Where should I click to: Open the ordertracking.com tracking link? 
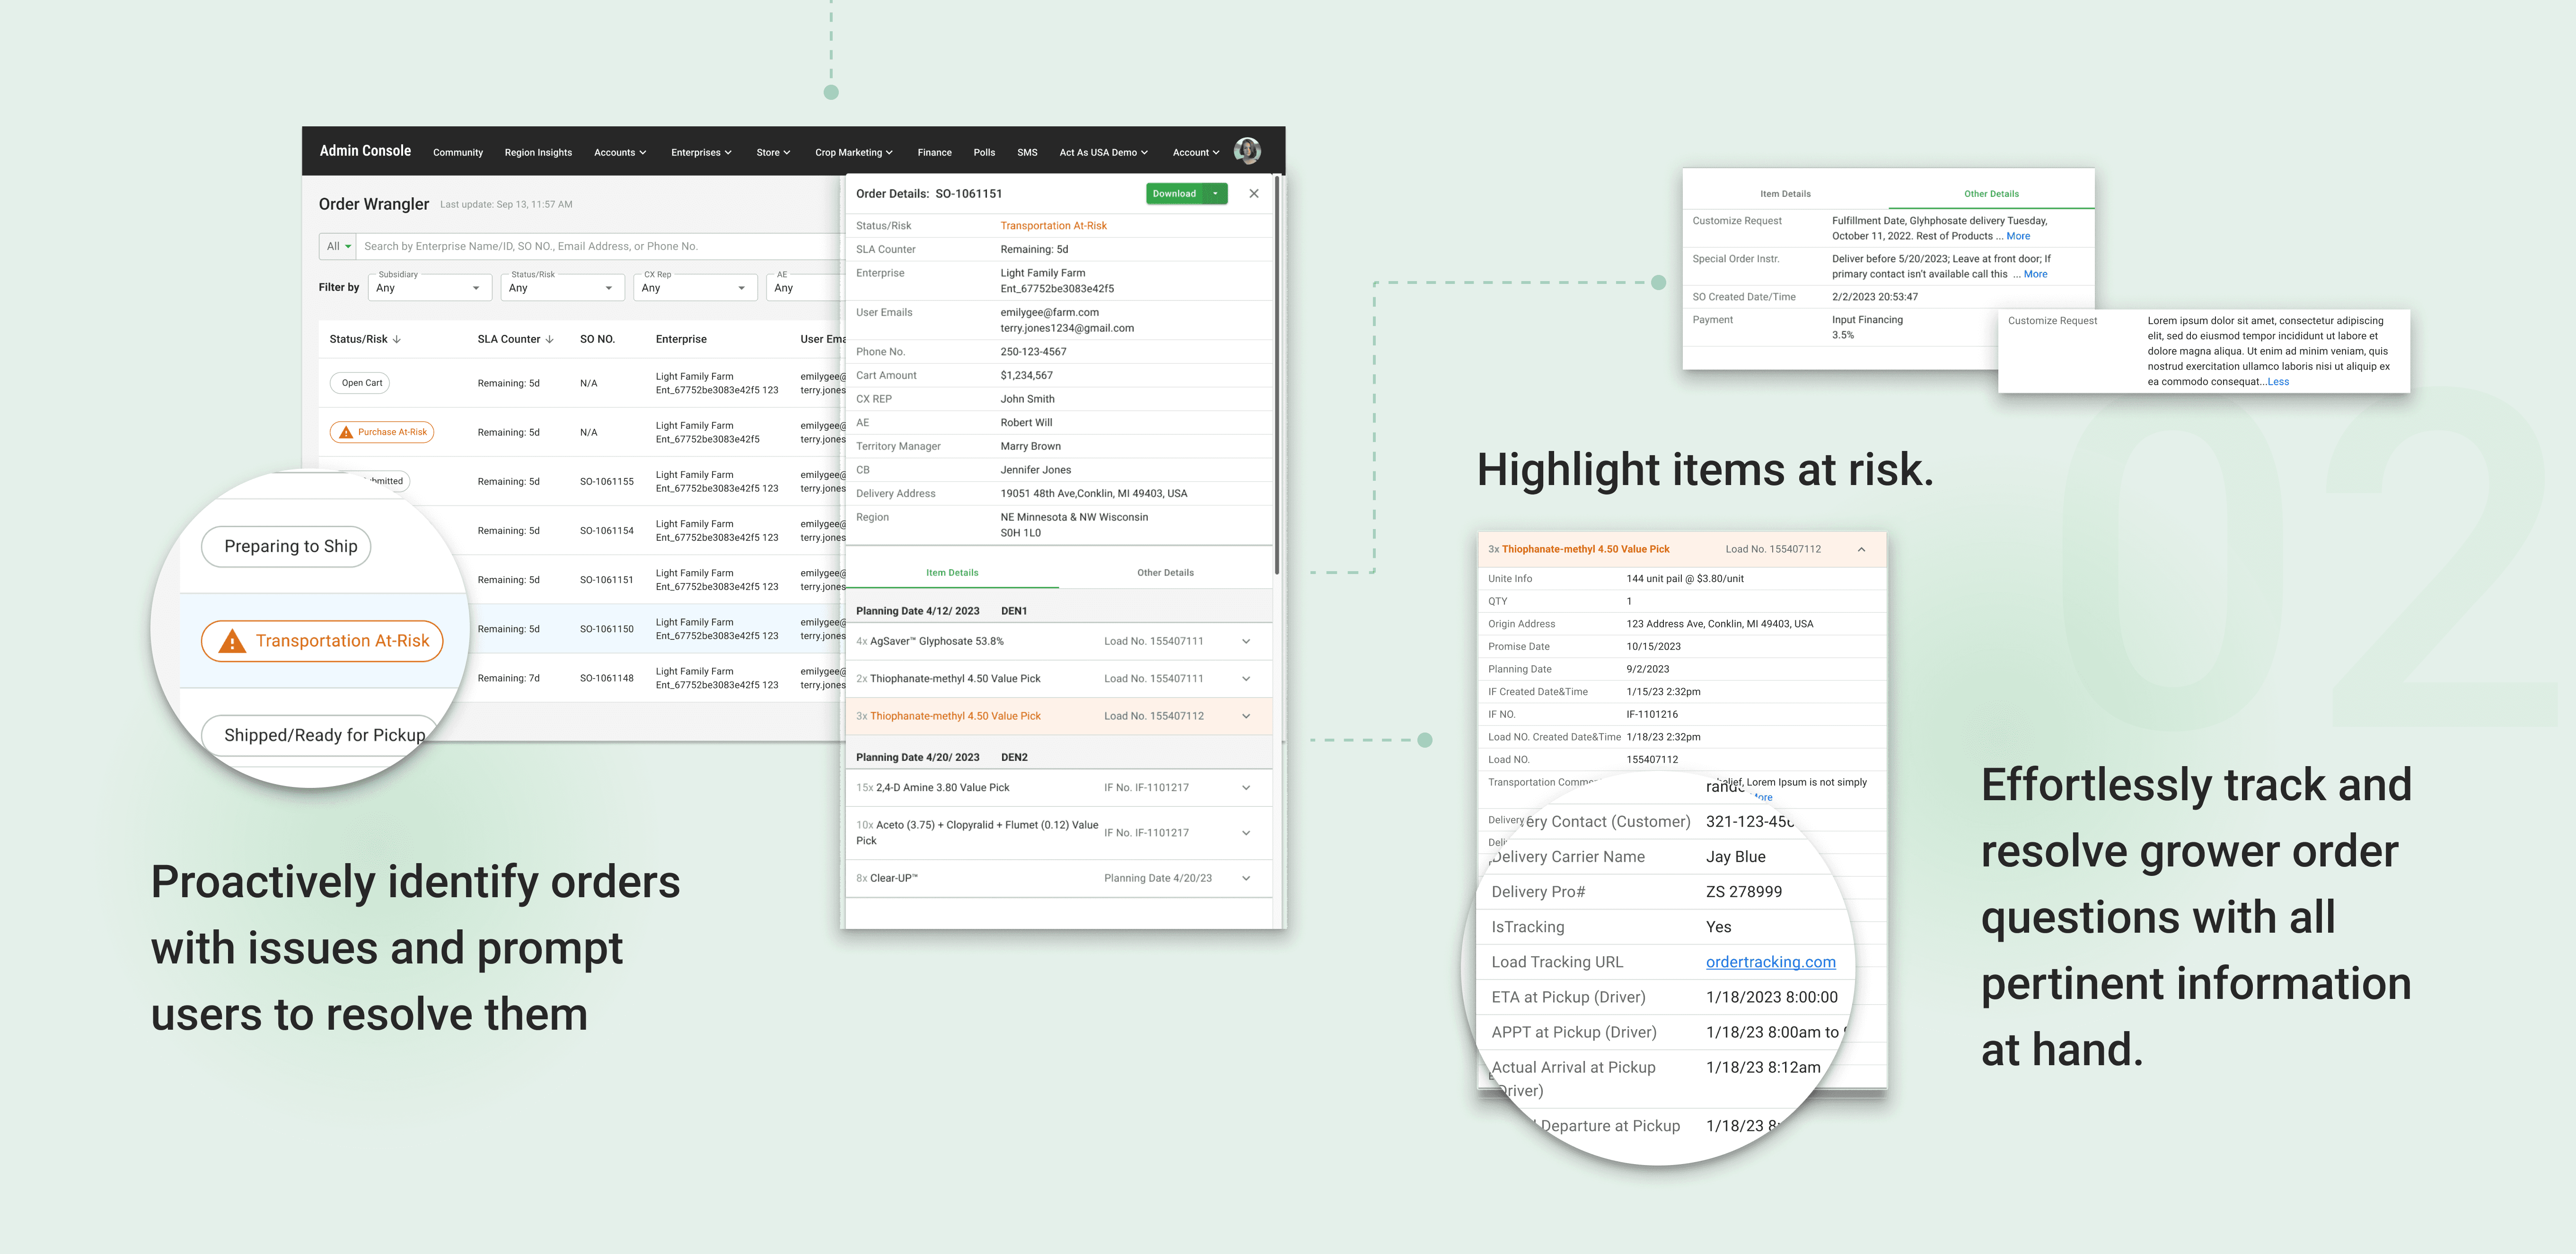click(1770, 962)
